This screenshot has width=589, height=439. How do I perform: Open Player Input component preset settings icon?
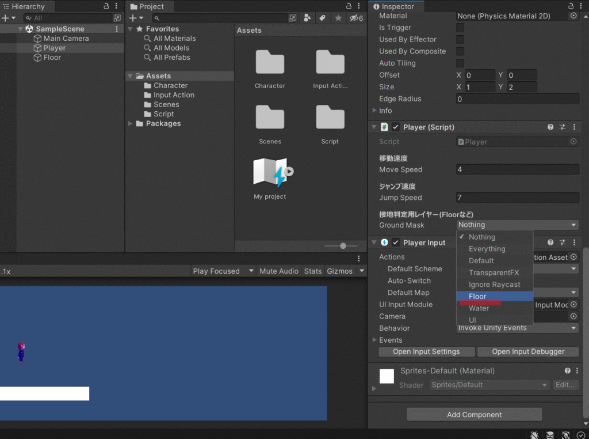coord(563,243)
